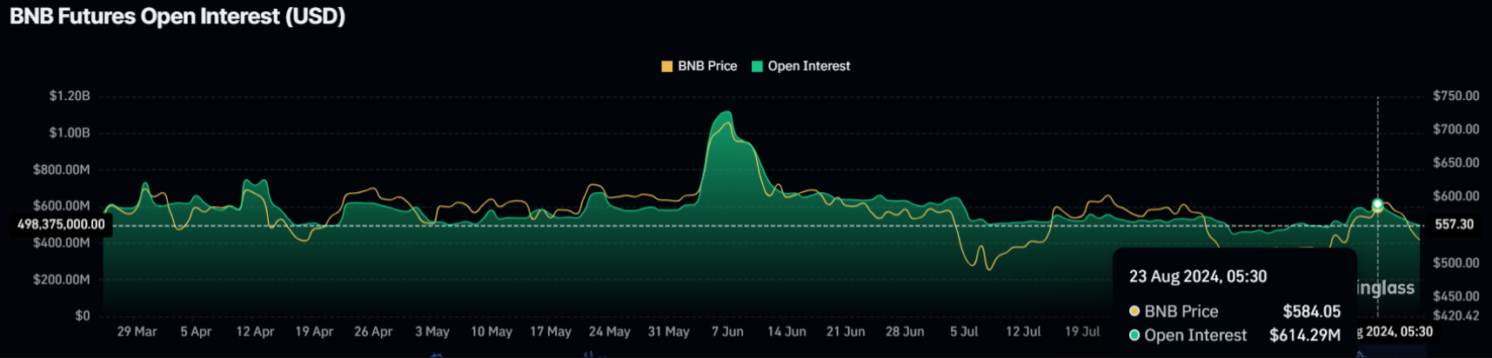Toggle the Open Interest legend item
This screenshot has height=358, width=1492.
801,66
